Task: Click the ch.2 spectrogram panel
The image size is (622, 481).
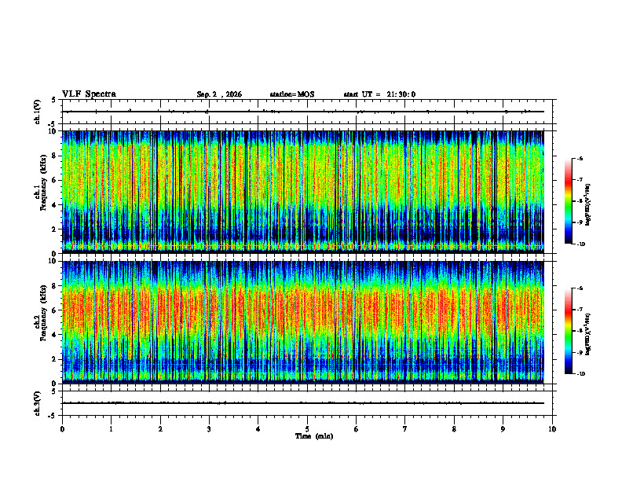Action: (303, 322)
